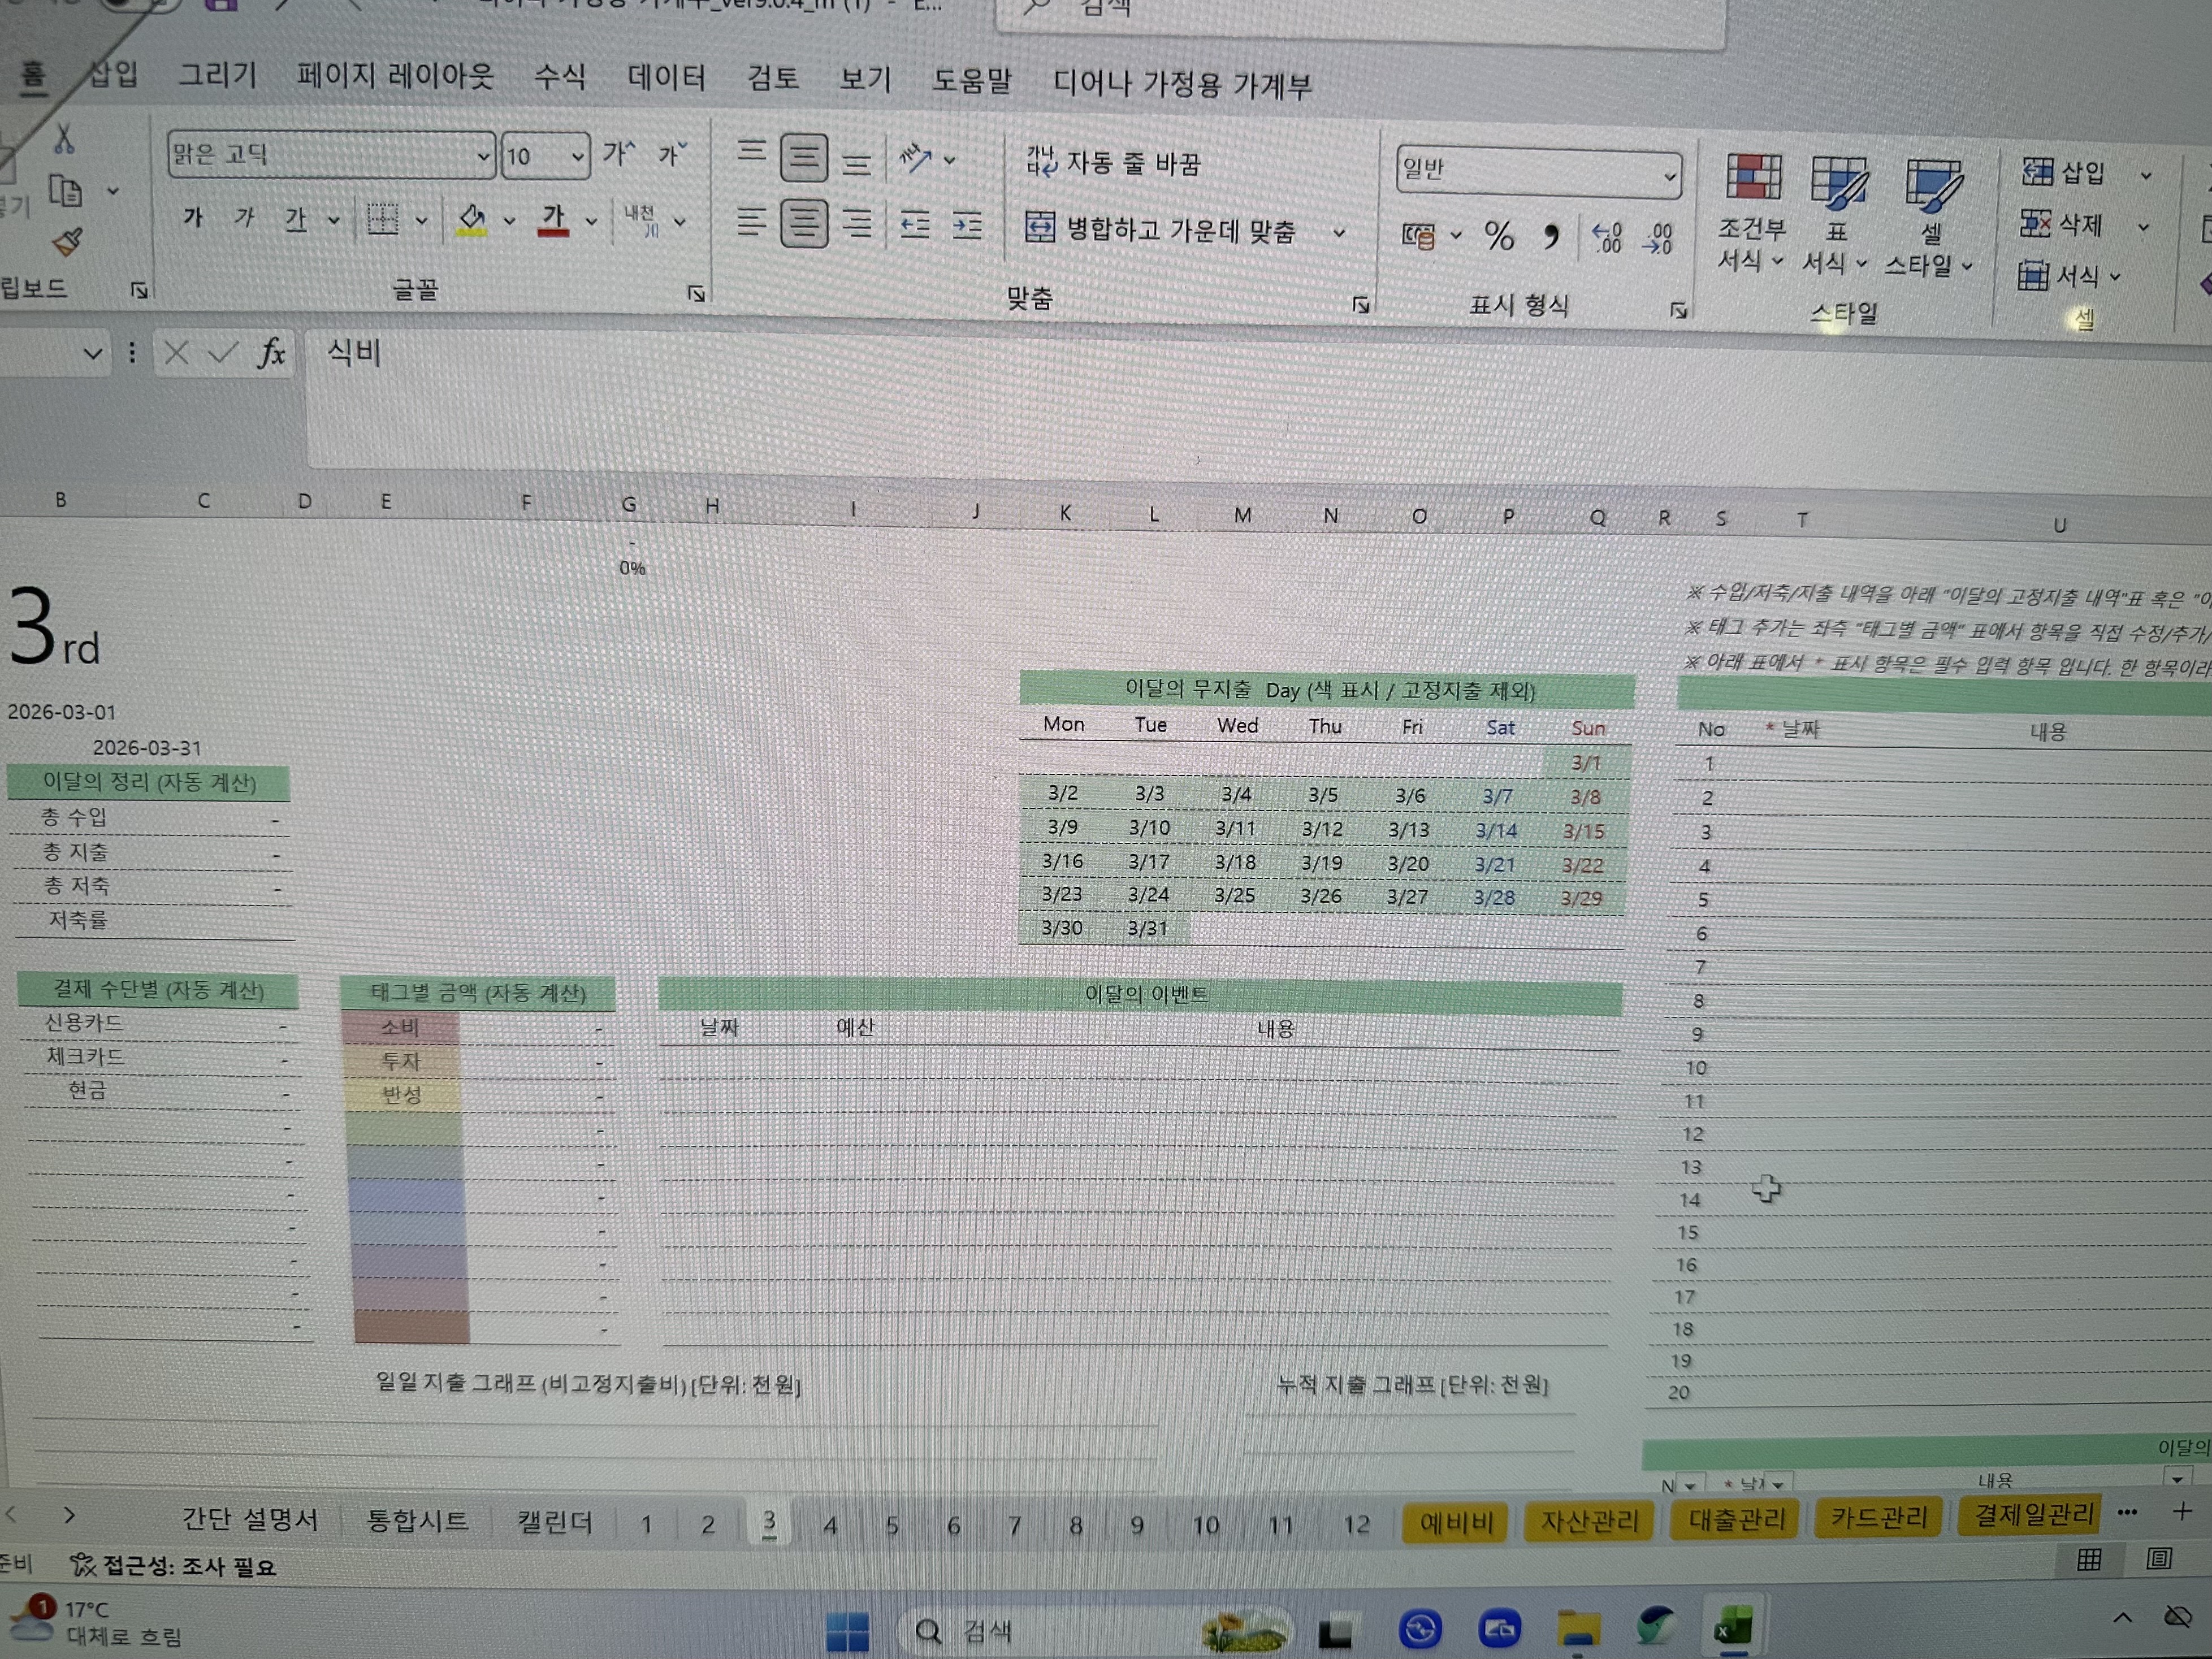Select the Format Painter brush icon
2212x1659 pixels.
[68, 241]
